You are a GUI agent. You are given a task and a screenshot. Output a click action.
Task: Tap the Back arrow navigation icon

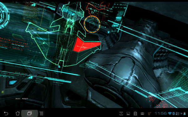[x=6, y=113]
